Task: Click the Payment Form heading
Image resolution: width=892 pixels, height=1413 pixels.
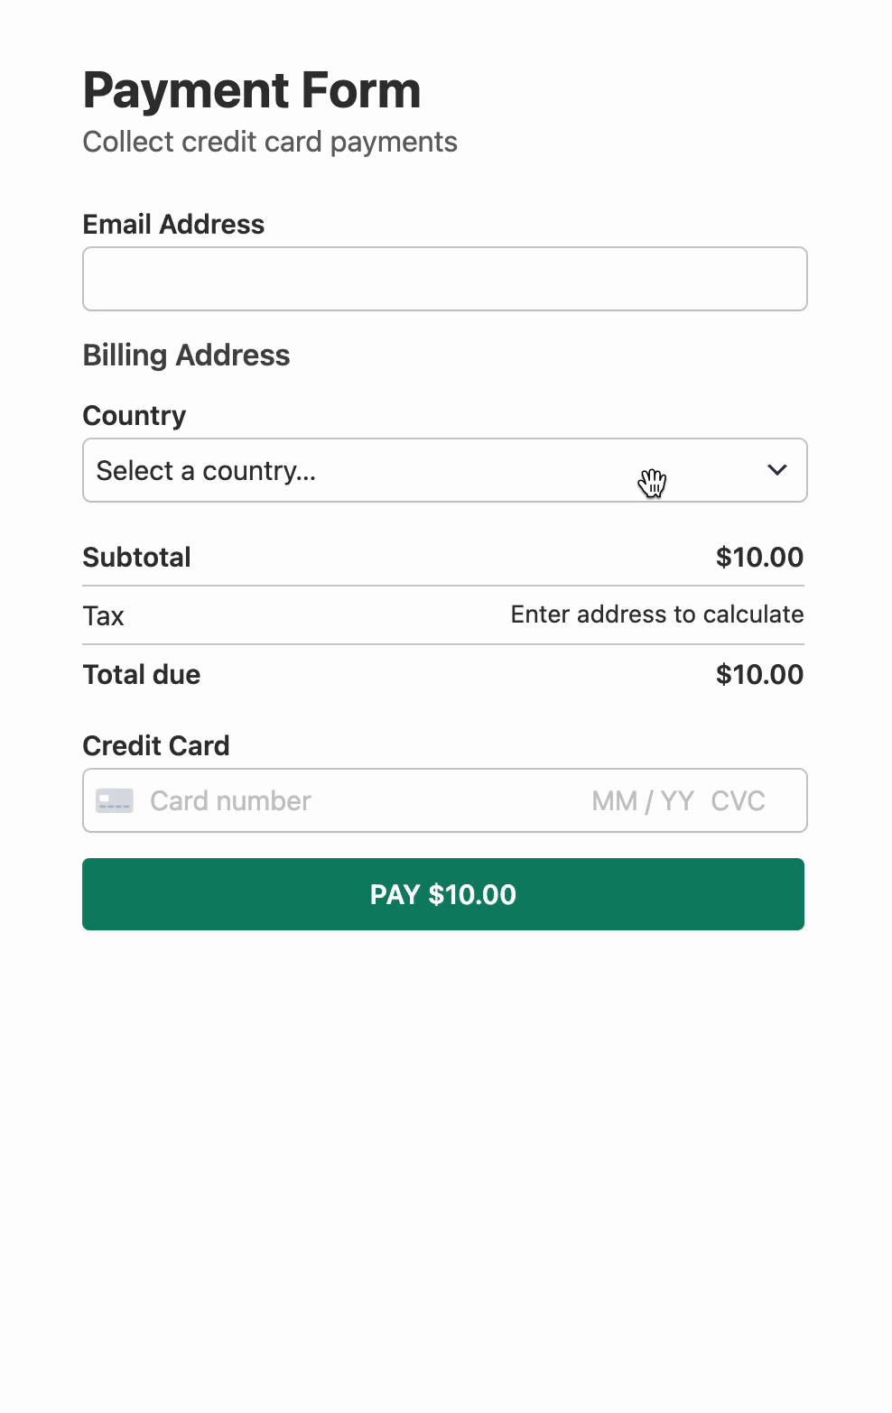Action: [252, 90]
